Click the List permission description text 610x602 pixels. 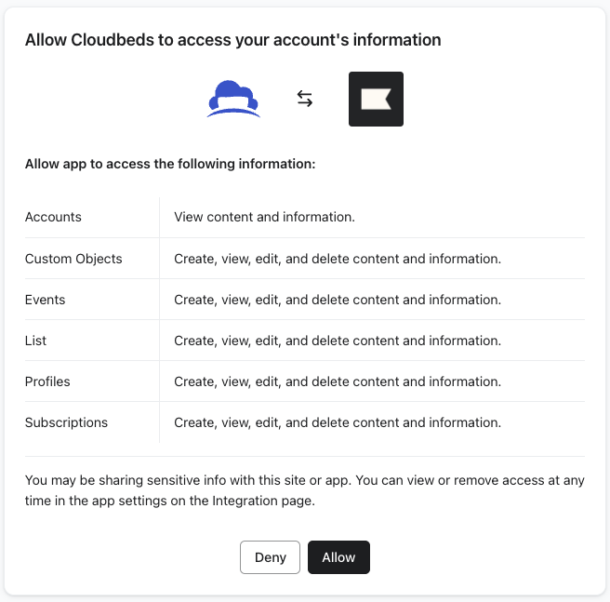pyautogui.click(x=338, y=341)
